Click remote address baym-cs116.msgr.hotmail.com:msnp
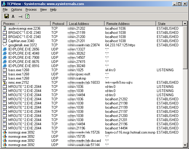 [130, 132]
